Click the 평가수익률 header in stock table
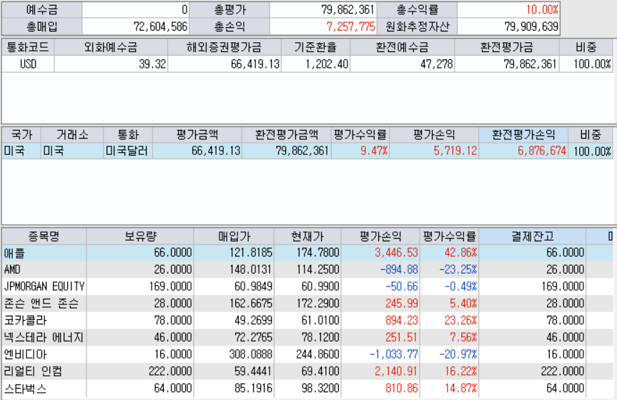617x400 pixels. tap(450, 236)
